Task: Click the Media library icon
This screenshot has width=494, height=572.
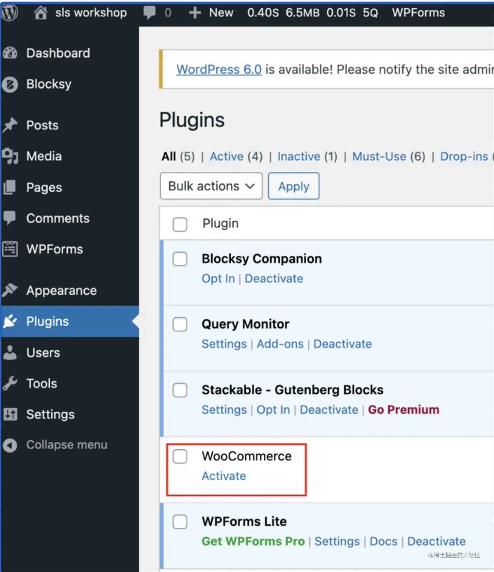Action: click(10, 156)
